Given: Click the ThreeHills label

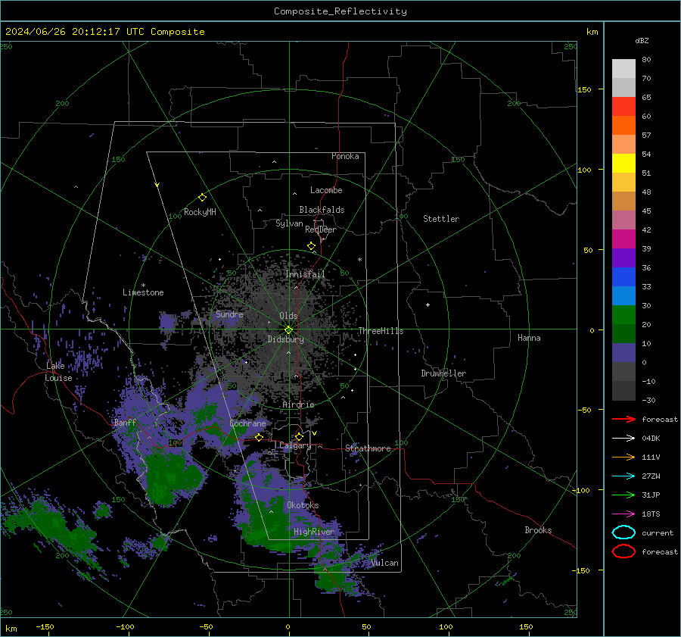Looking at the screenshot, I should (381, 331).
